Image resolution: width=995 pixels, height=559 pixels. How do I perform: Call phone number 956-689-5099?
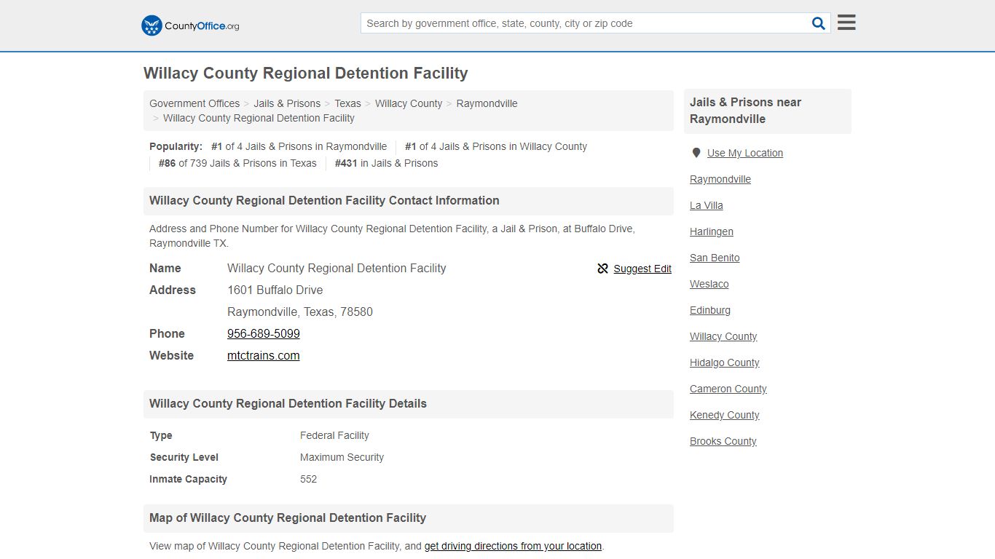pos(264,333)
